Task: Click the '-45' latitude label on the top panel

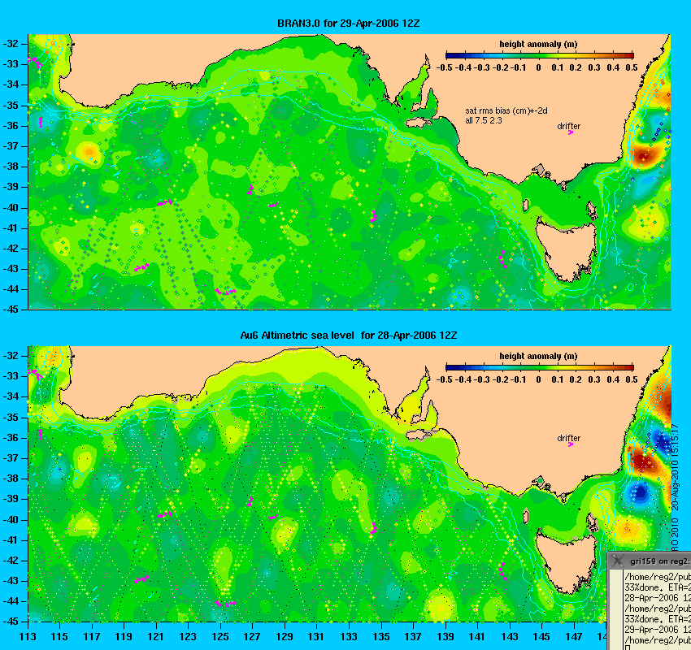Action: 11,309
